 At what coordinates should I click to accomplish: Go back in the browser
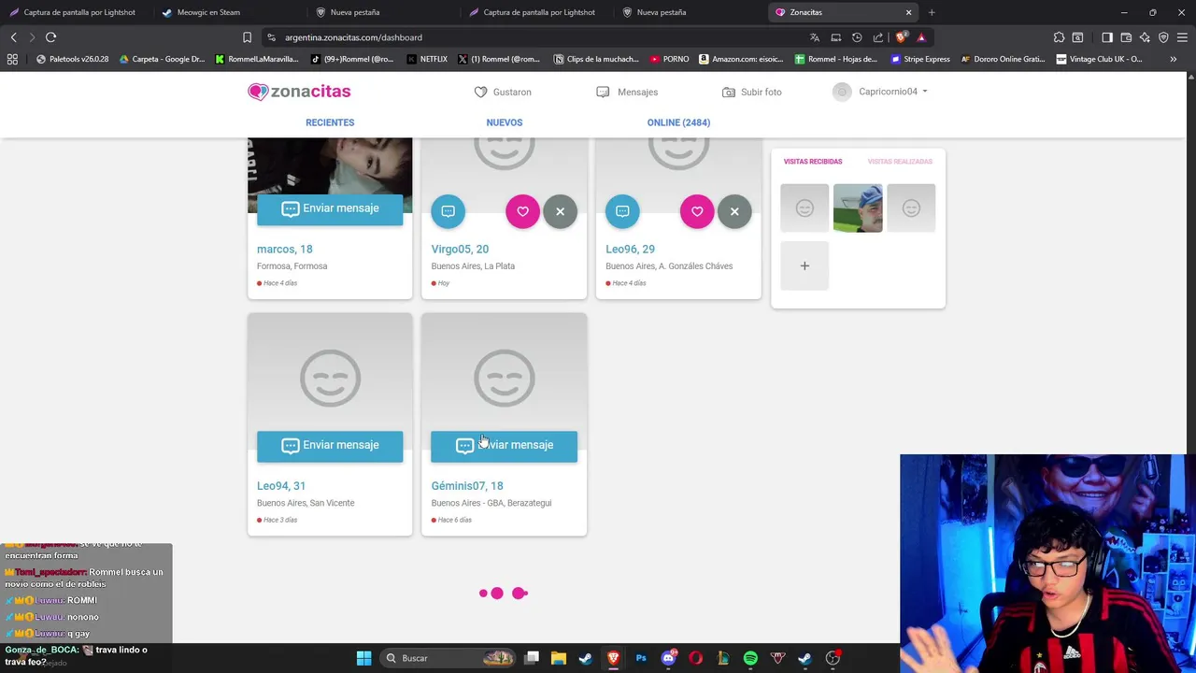[x=14, y=37]
